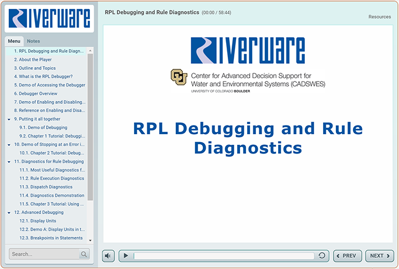Go to '11.3. Dispatch Diagnostics'

(x=46, y=187)
